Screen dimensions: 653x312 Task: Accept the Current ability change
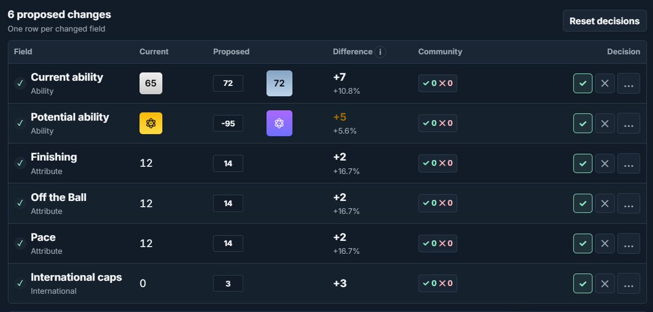pyautogui.click(x=583, y=83)
